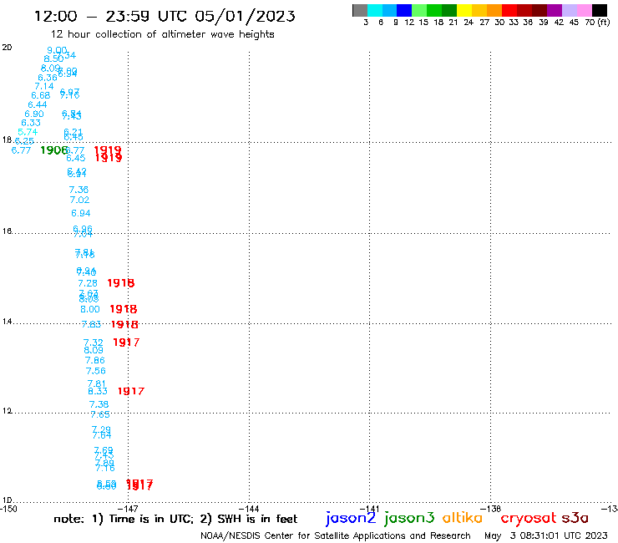618x543 pixels.
Task: Click the green 1906 time marker
Action: click(54, 150)
